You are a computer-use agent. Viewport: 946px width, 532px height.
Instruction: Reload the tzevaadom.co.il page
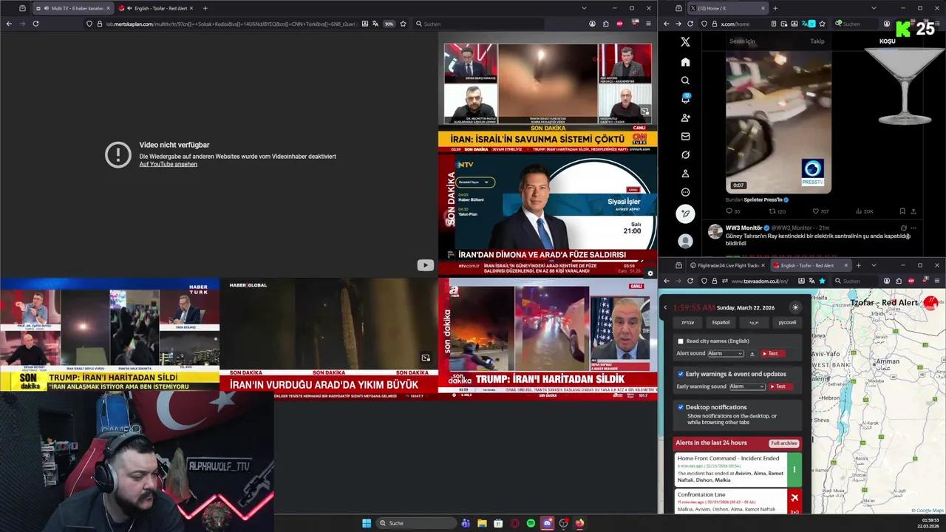690,281
